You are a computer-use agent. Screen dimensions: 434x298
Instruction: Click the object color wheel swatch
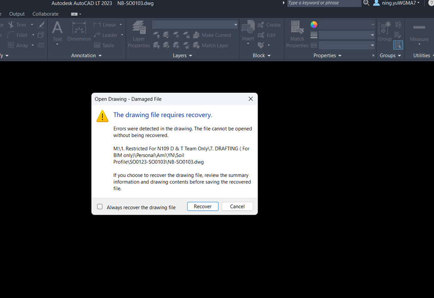coord(313,24)
